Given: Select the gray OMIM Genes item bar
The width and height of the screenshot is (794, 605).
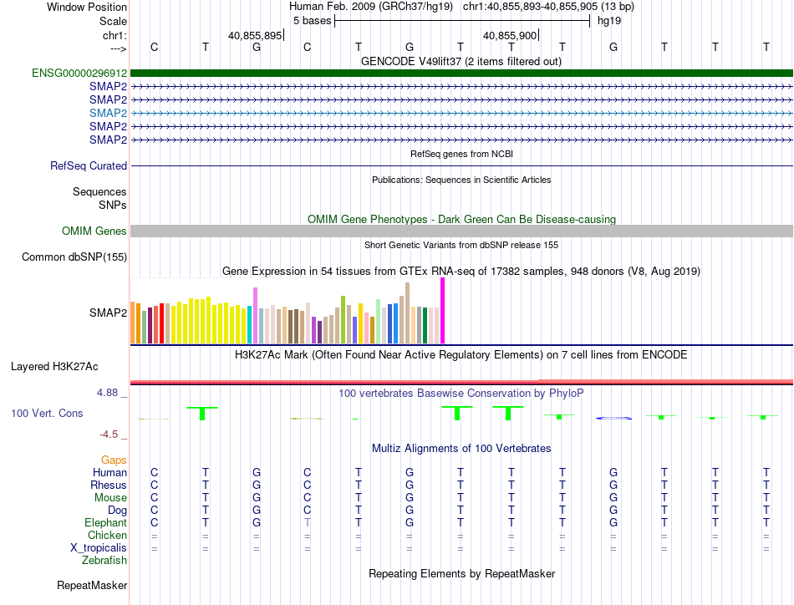Looking at the screenshot, I should pyautogui.click(x=461, y=231).
